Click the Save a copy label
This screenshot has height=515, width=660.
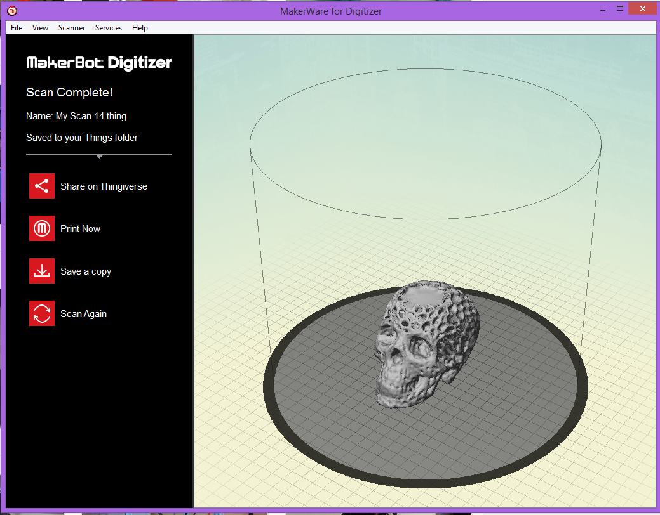86,271
